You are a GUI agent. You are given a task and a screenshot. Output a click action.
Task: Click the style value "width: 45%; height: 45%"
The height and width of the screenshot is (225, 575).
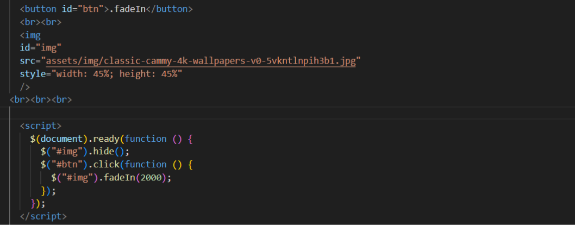117,74
